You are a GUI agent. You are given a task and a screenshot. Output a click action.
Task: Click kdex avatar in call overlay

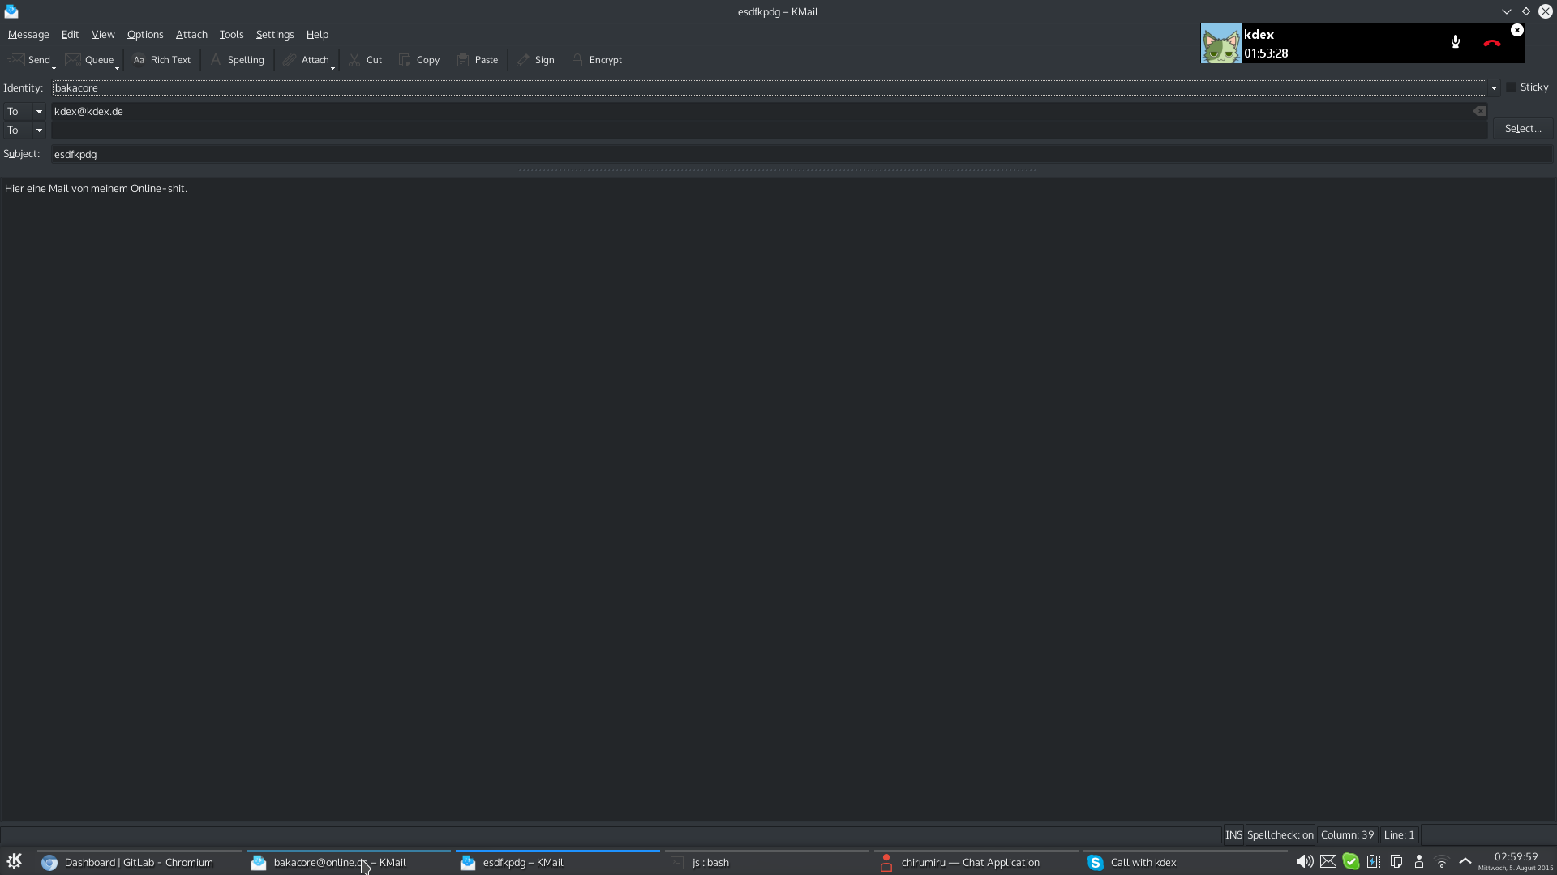click(1221, 44)
